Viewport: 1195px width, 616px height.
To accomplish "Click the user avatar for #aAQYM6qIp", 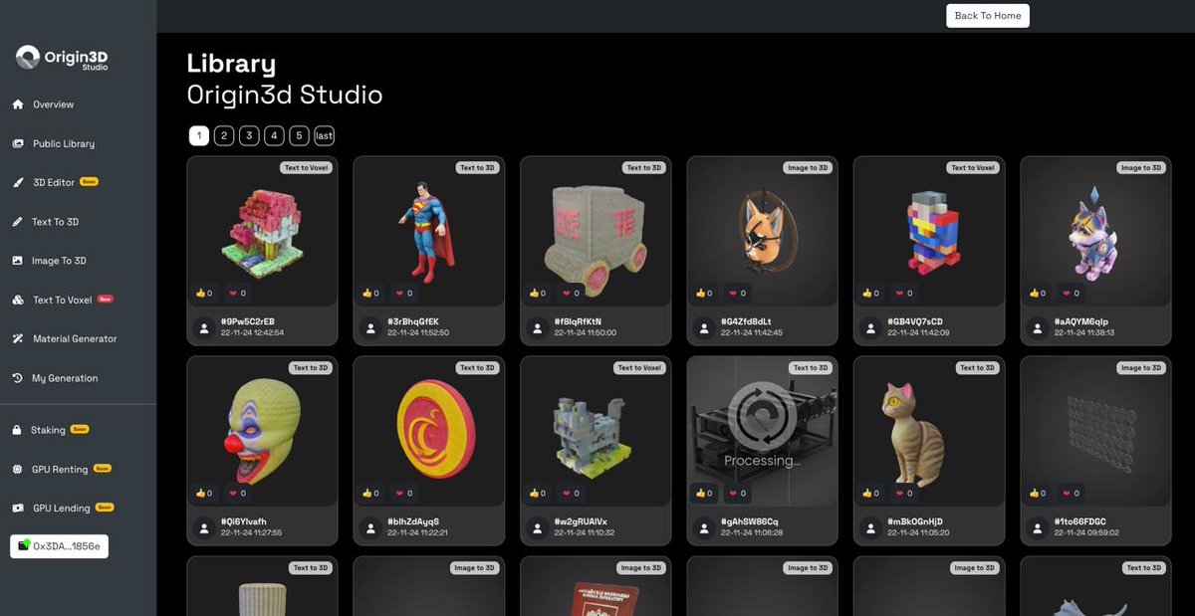I will [1038, 327].
